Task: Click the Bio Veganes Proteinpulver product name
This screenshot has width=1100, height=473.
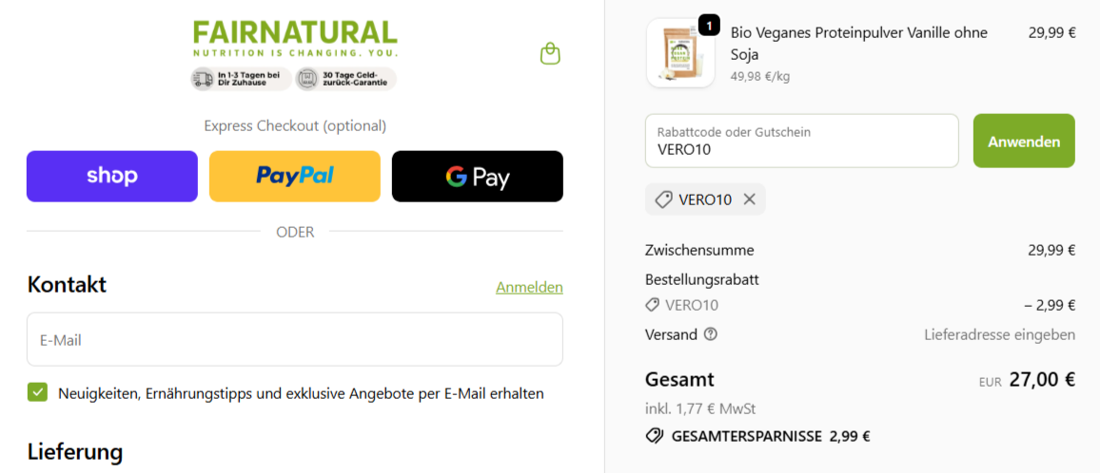Action: (858, 43)
